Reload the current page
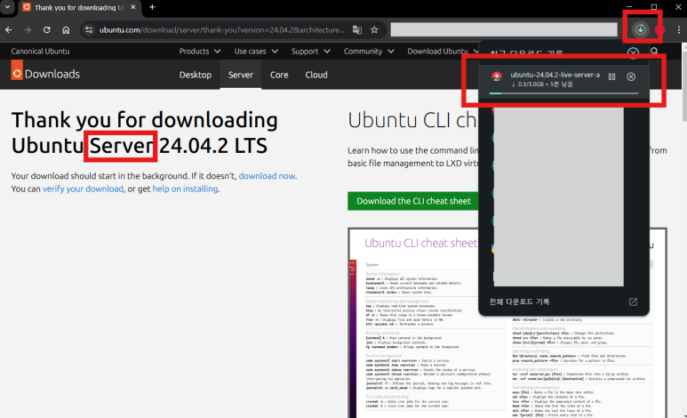 [47, 30]
